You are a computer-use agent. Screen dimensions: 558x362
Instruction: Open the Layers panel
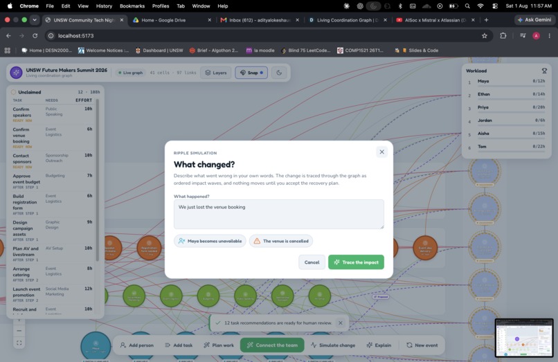click(x=216, y=73)
